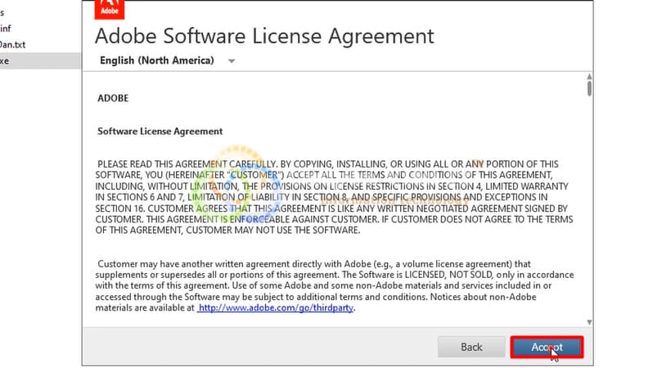Image resolution: width=671 pixels, height=368 pixels.
Task: Click the scroll up arrow of license text
Action: [589, 76]
